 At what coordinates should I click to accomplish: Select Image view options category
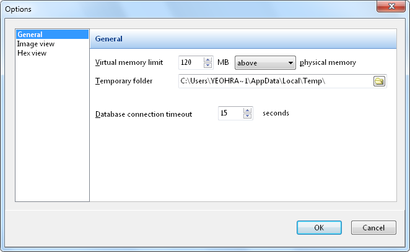pyautogui.click(x=35, y=44)
